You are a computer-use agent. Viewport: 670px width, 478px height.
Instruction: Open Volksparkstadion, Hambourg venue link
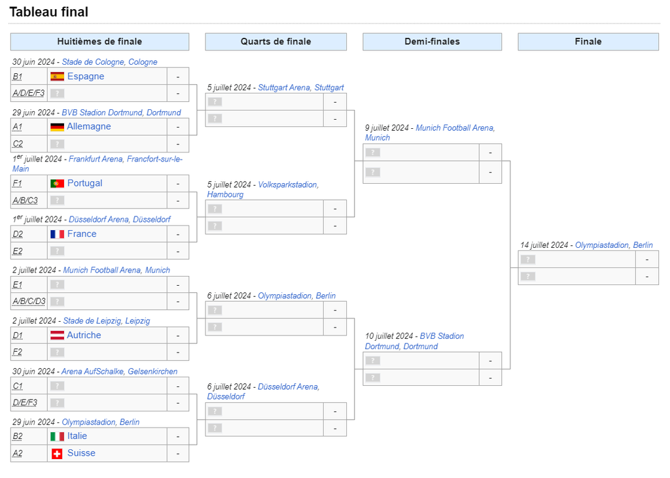click(263, 190)
